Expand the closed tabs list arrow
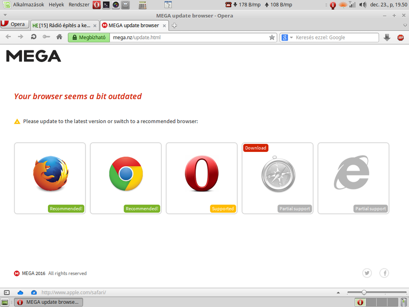This screenshot has width=409, height=307. [405, 25]
